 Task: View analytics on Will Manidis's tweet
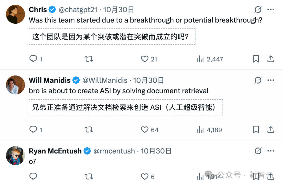[x=200, y=129]
